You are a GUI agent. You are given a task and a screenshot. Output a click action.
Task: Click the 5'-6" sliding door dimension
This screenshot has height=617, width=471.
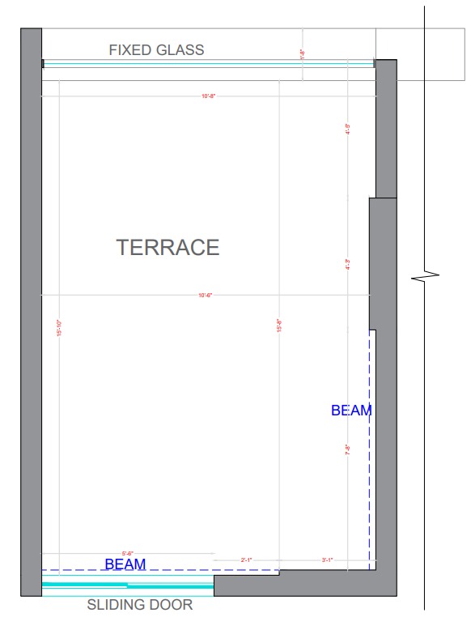[x=127, y=553]
